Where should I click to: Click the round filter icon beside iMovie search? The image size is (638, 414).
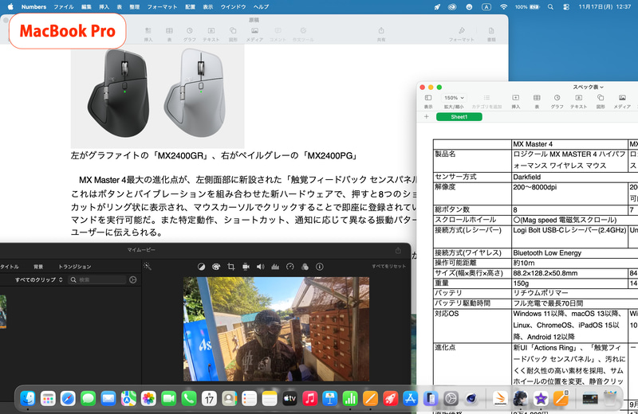coord(132,279)
